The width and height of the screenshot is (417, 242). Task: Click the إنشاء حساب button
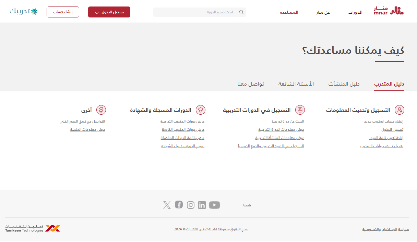pyautogui.click(x=63, y=12)
